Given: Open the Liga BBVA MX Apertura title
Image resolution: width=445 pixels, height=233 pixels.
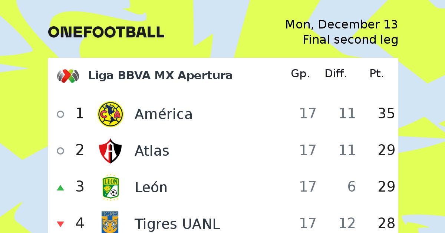Looking at the screenshot, I should pyautogui.click(x=160, y=75).
